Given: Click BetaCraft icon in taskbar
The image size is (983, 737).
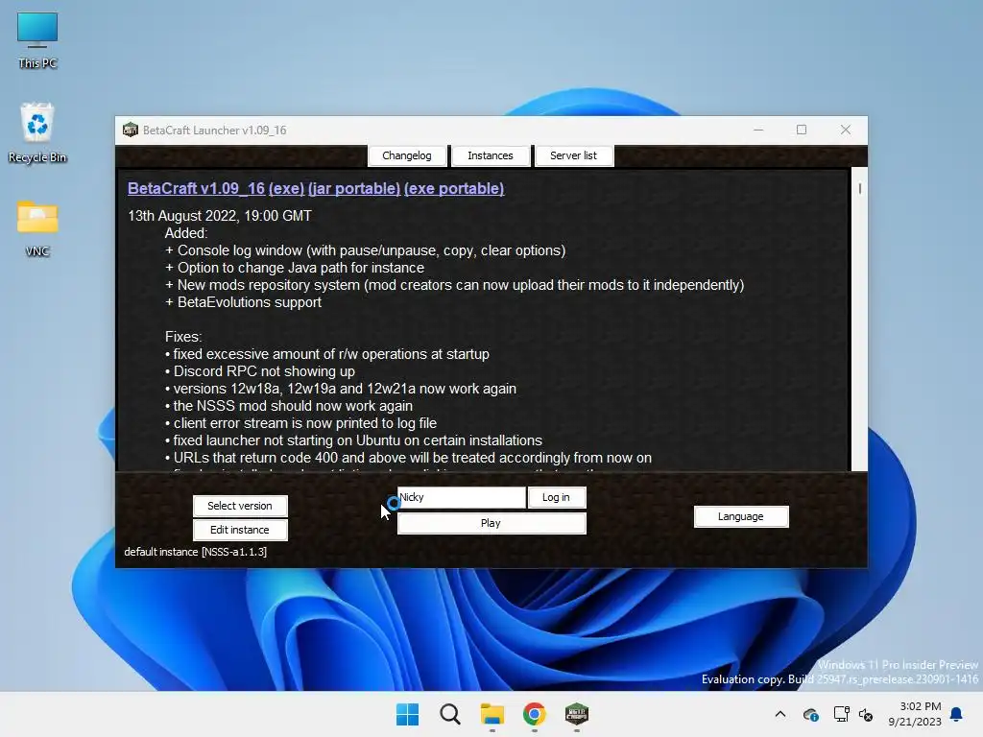Looking at the screenshot, I should (577, 714).
